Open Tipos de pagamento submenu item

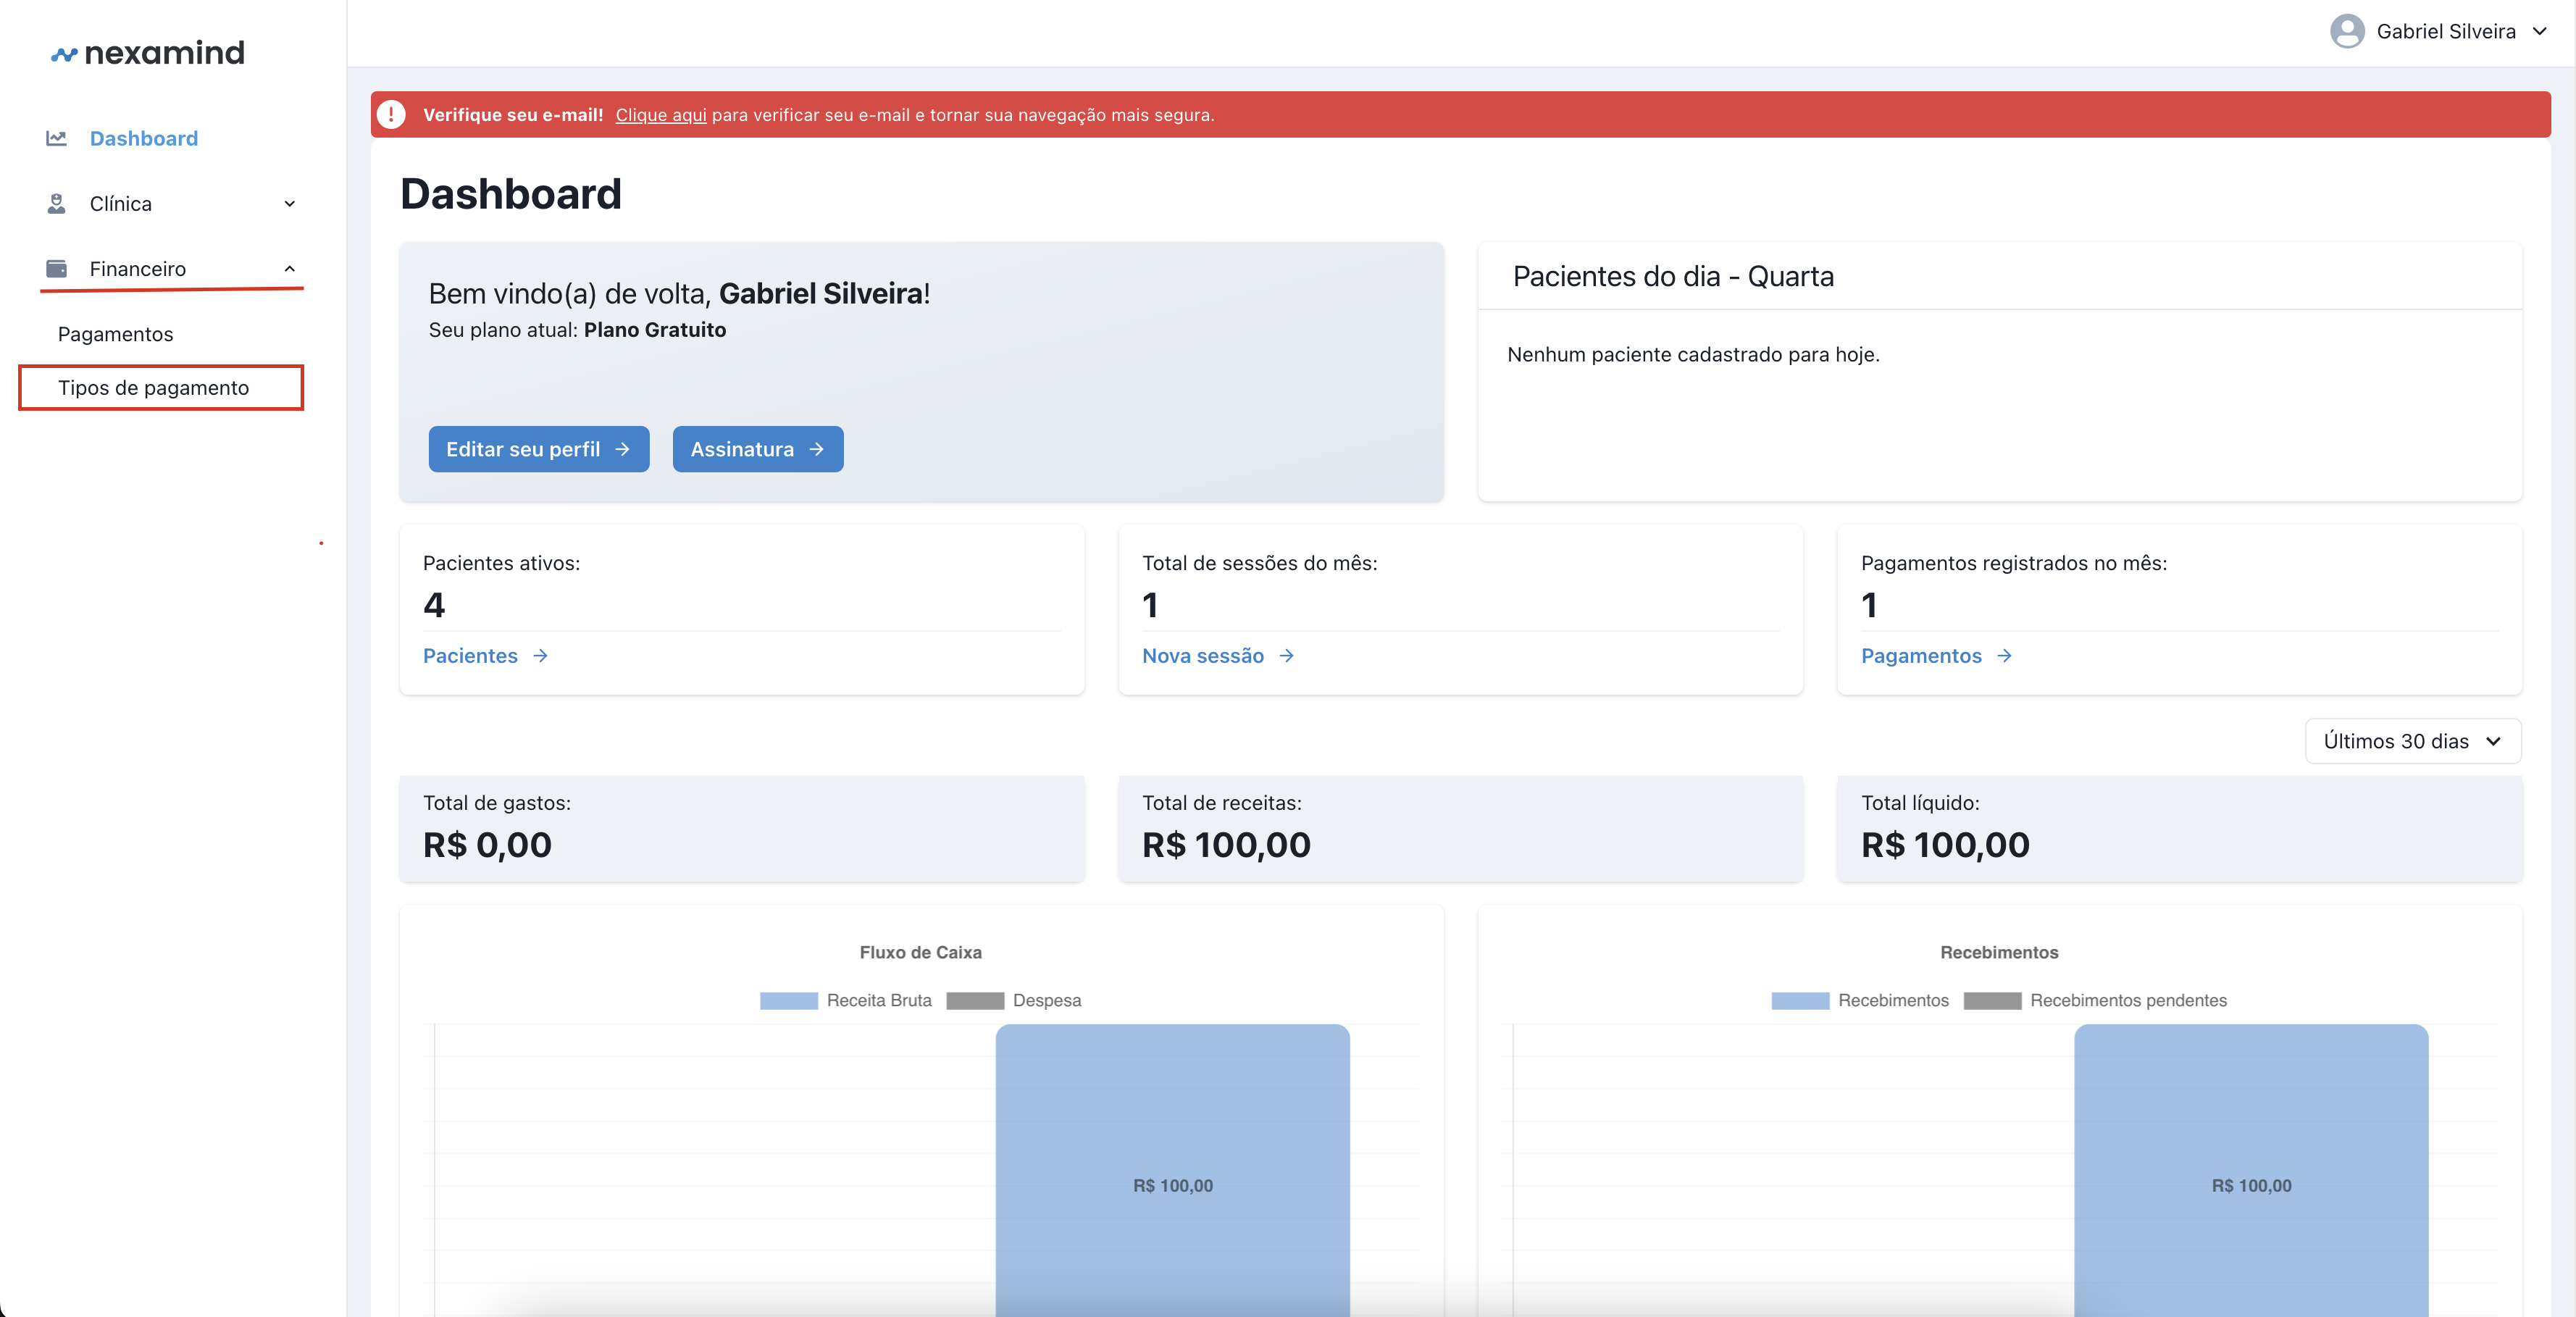coord(153,388)
